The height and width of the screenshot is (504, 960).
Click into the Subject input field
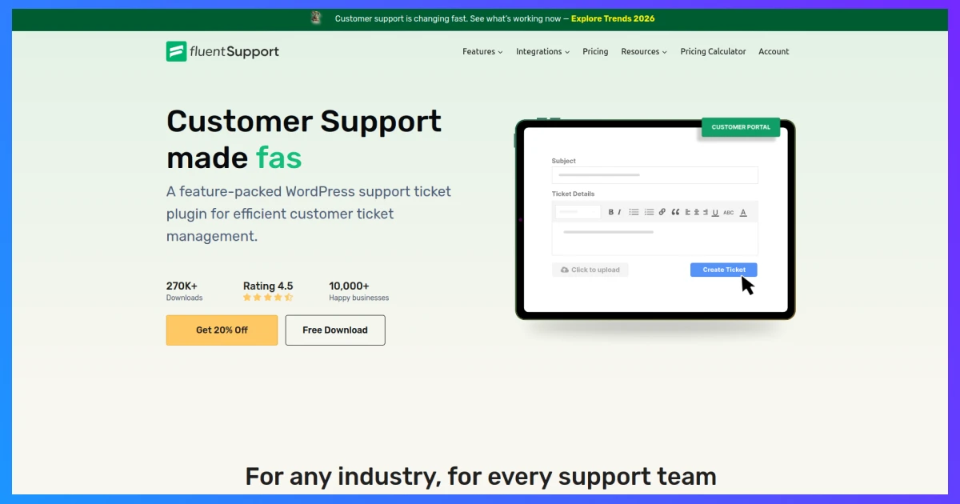click(654, 175)
